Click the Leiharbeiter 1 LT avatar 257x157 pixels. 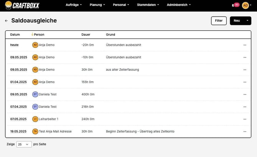35,119
